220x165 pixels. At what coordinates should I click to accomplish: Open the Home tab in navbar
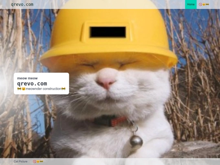[x=191, y=4]
